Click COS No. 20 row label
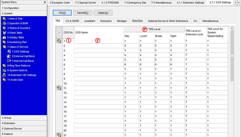Image resolution: width=241 pixels, height=137 pixels. 65,130
